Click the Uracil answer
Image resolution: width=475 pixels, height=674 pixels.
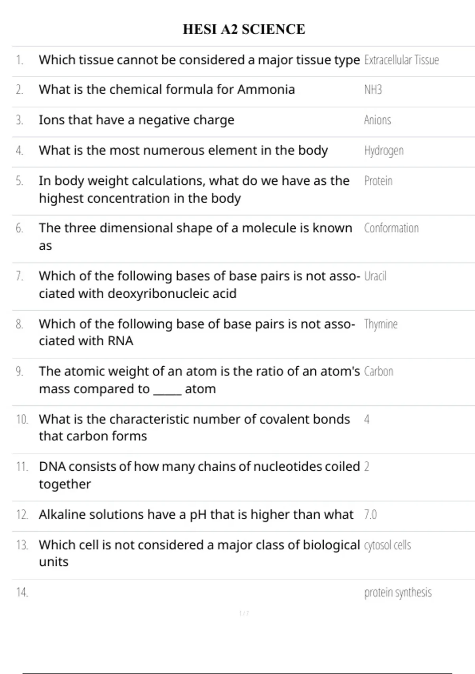click(375, 276)
